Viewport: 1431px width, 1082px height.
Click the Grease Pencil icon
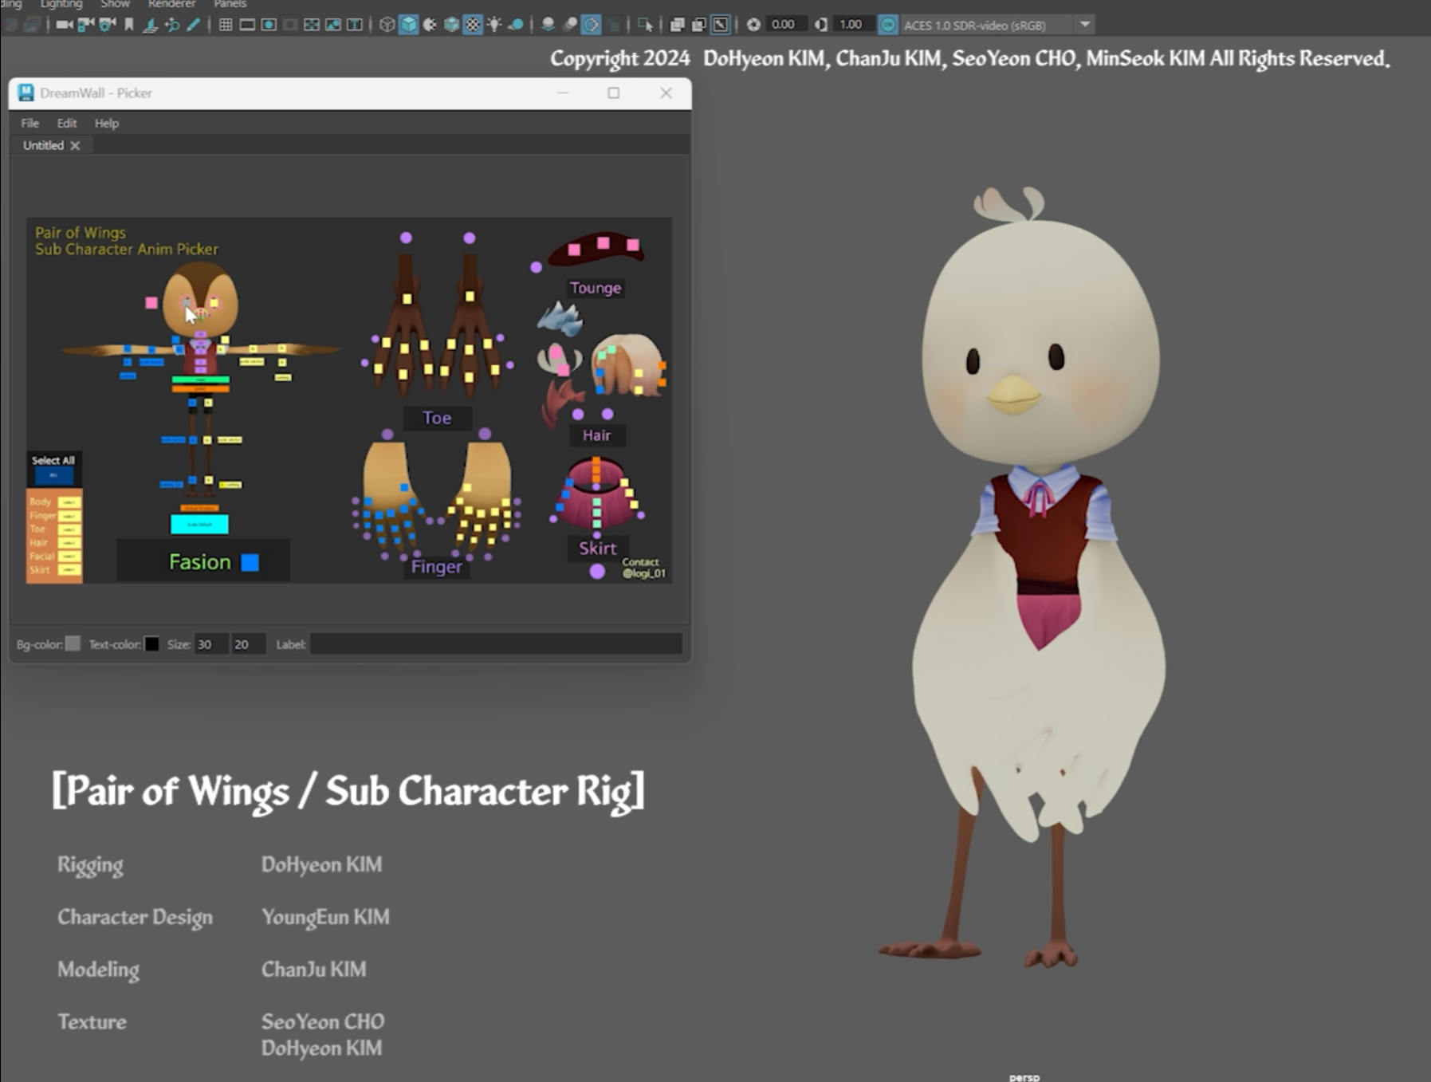click(193, 25)
